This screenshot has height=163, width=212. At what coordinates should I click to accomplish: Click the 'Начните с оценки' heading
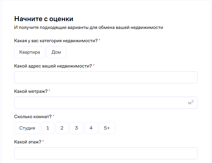pyautogui.click(x=44, y=19)
